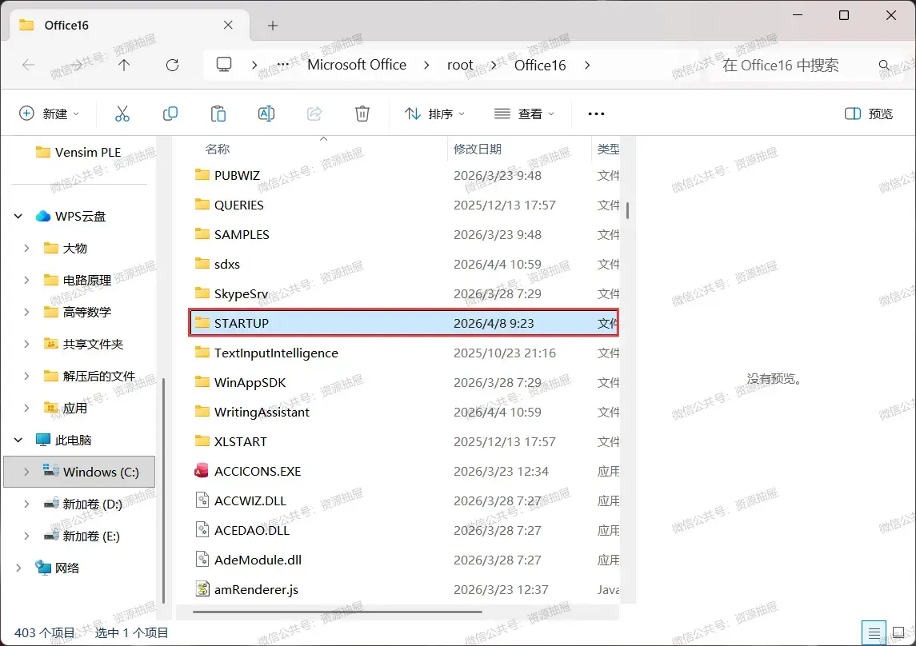Select the TextInputIntelligence folder
This screenshot has height=646, width=916.
403,353
